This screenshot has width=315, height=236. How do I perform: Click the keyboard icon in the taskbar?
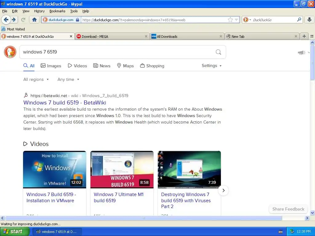click(281, 232)
